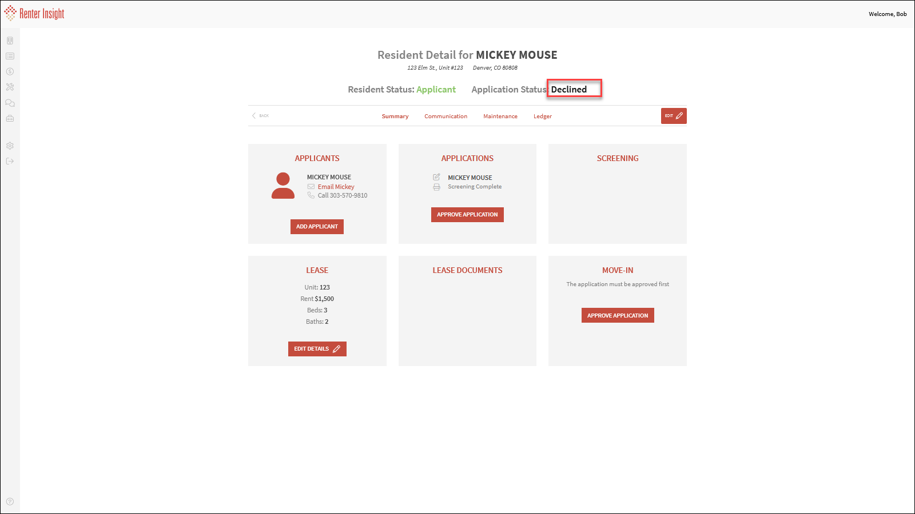915x514 pixels.
Task: Click the Welcome, Bob user label
Action: pyautogui.click(x=888, y=14)
